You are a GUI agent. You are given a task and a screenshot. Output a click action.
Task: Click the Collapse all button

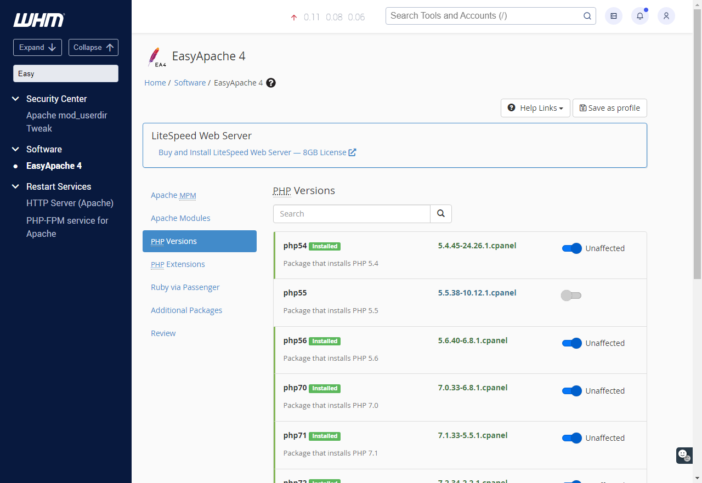coord(93,47)
